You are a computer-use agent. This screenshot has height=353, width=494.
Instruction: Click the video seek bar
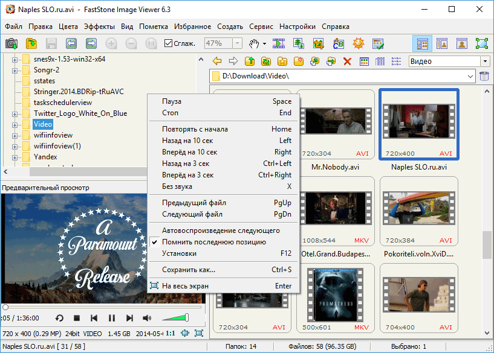point(102,307)
